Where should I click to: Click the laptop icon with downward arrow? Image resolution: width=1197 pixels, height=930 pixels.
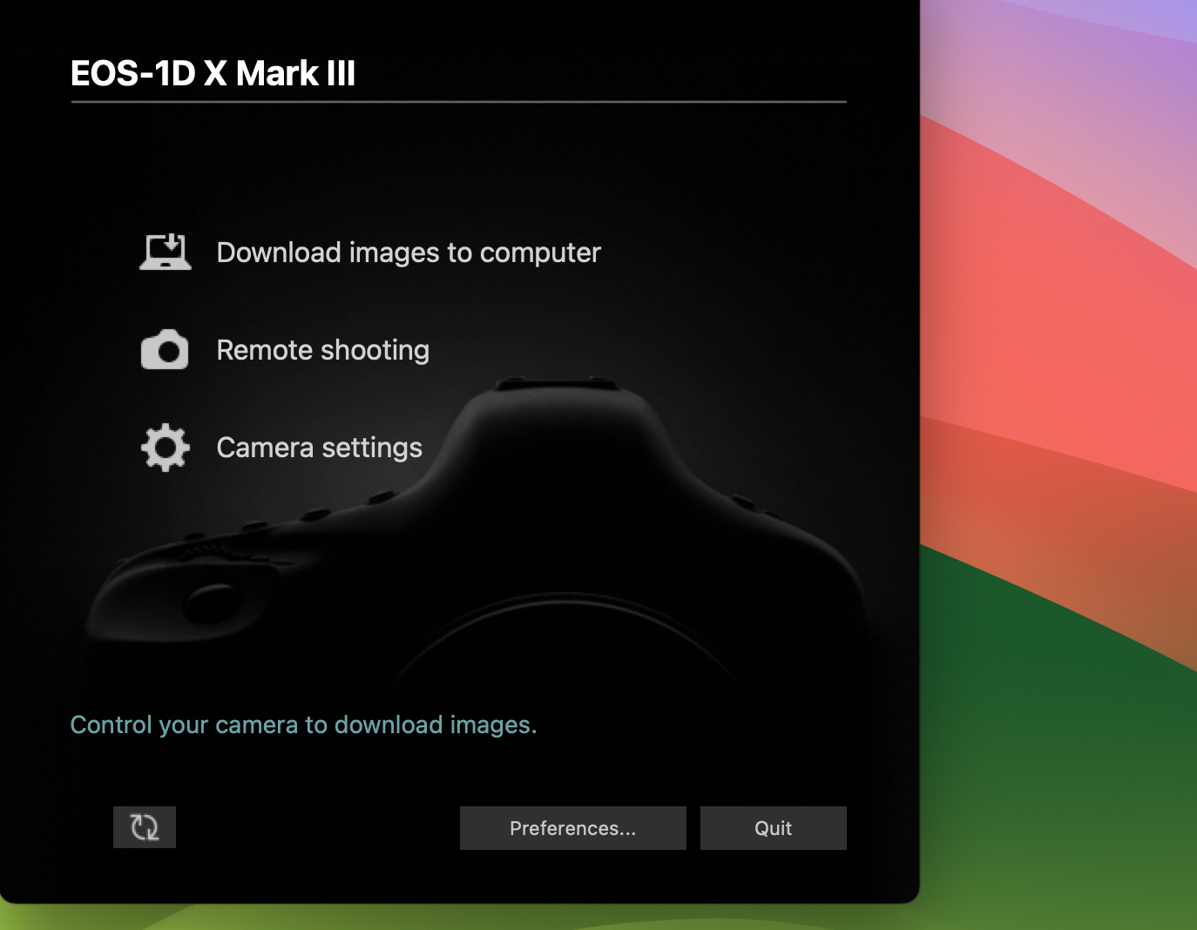(165, 252)
